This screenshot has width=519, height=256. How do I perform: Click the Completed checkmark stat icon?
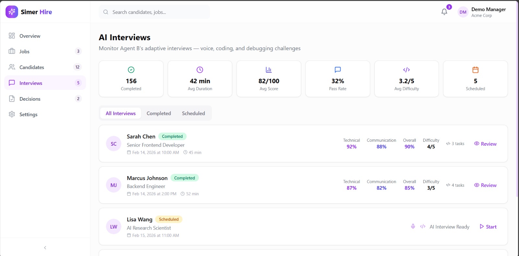[131, 70]
